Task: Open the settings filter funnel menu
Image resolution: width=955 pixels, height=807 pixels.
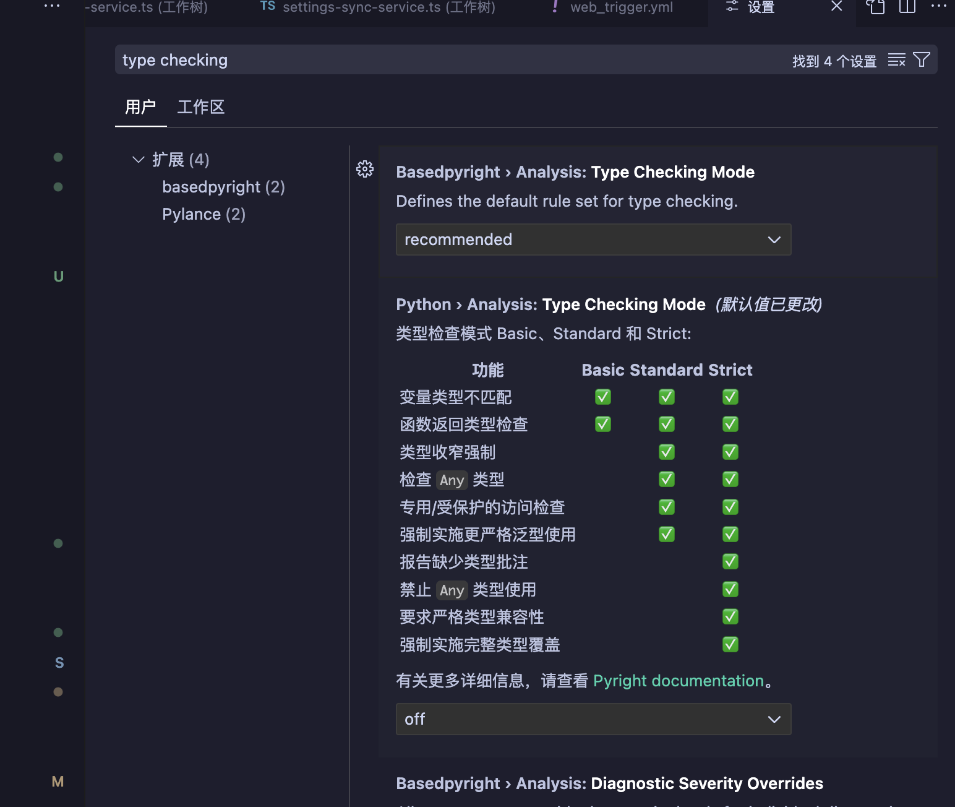Action: (921, 60)
